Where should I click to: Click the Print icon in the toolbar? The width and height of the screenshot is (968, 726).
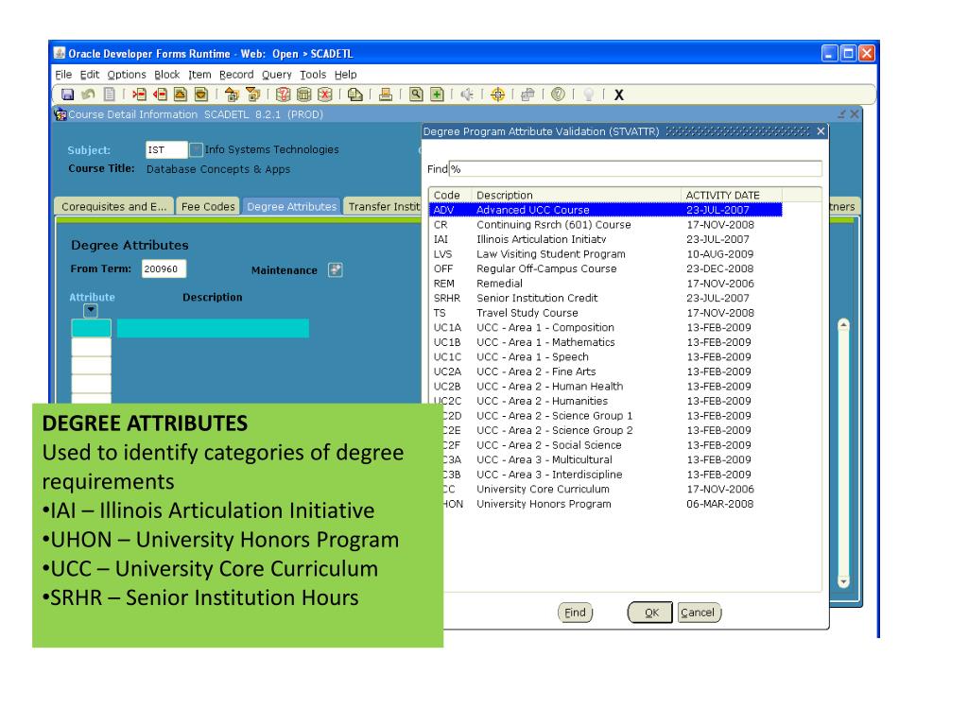tap(386, 95)
